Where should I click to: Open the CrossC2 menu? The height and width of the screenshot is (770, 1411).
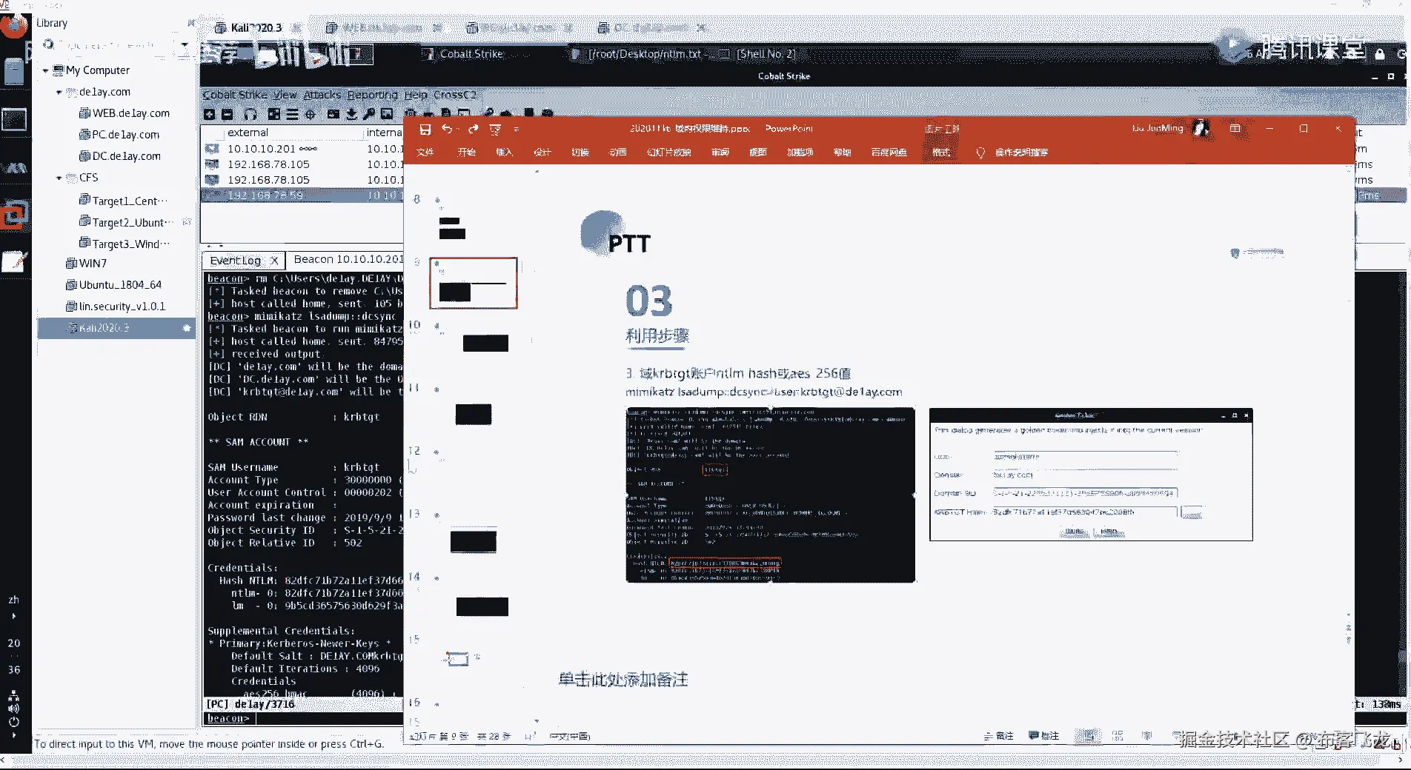click(455, 95)
